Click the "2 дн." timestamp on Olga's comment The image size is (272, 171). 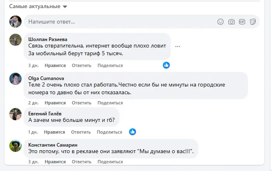point(33,103)
